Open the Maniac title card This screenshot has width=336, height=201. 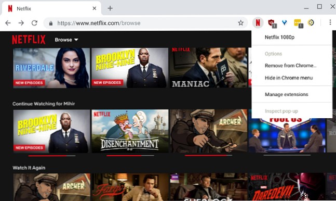click(x=208, y=68)
